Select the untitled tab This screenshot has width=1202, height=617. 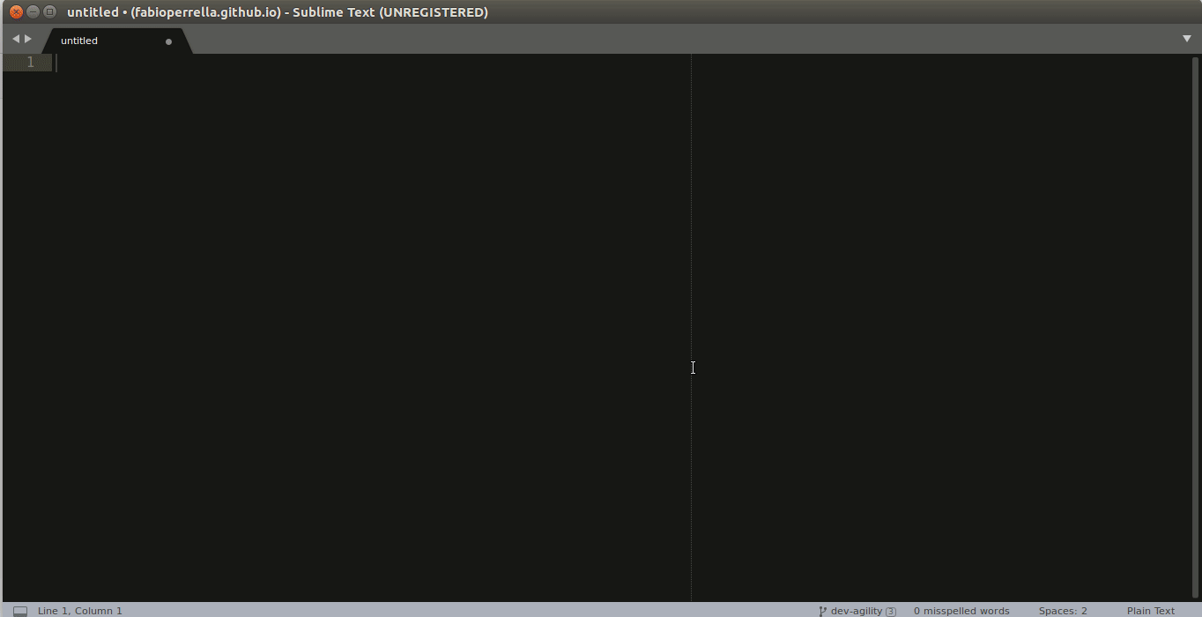[116, 41]
